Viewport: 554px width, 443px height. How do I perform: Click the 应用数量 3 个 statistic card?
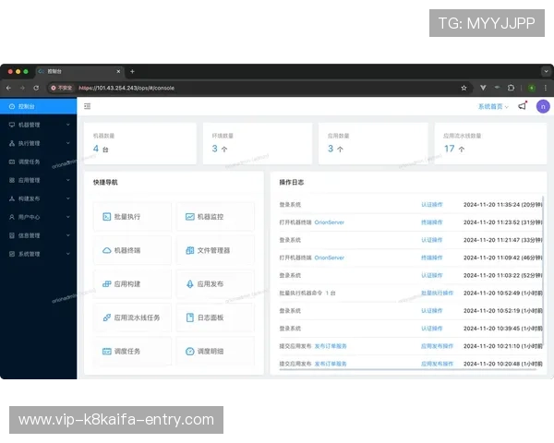coord(373,143)
